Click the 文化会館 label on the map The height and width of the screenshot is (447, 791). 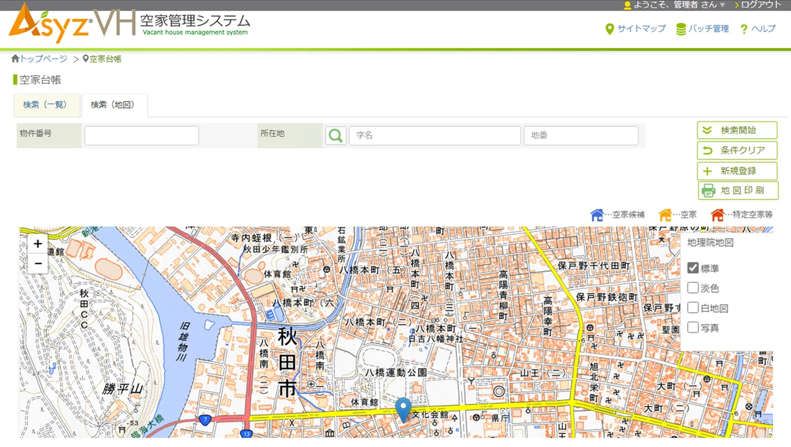click(430, 414)
